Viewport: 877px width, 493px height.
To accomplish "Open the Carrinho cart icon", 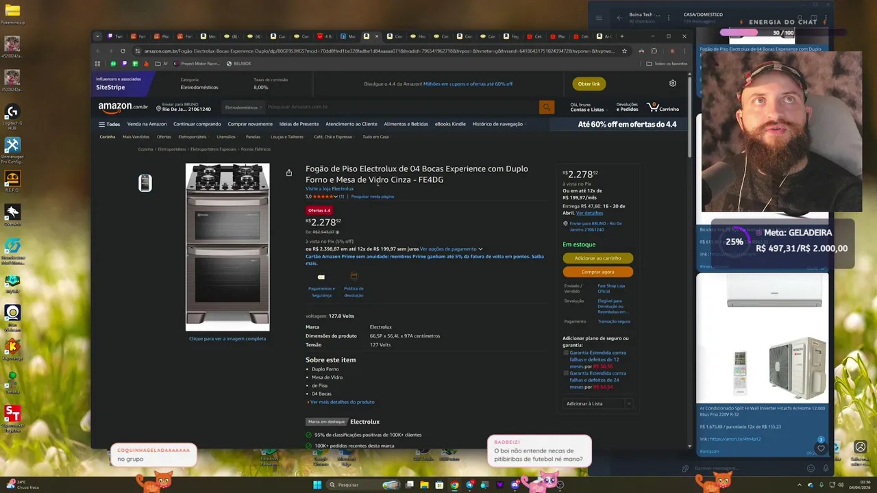I will click(663, 108).
